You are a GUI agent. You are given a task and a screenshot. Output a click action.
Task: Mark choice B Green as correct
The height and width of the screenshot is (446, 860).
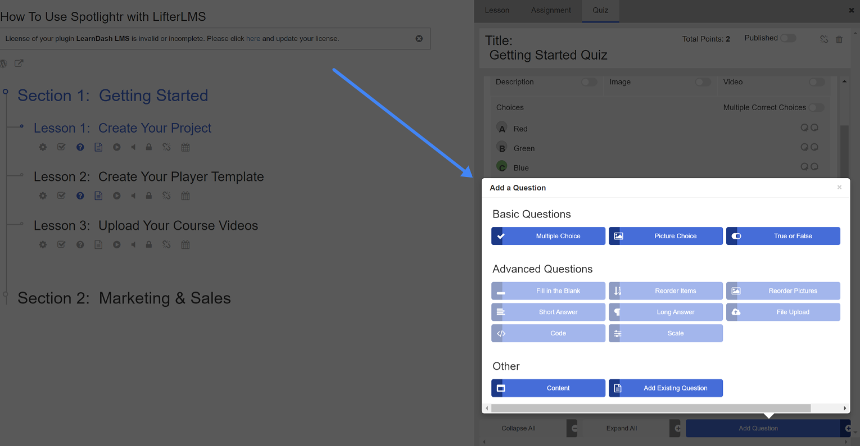click(x=502, y=148)
